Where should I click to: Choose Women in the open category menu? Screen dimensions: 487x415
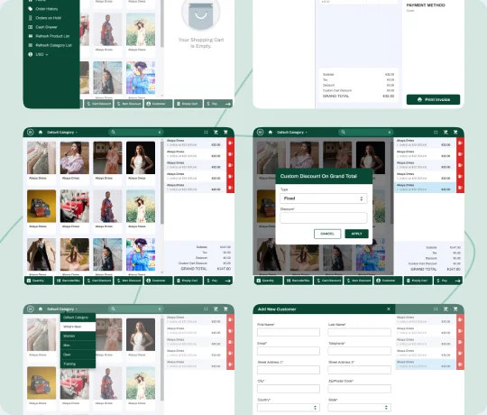point(78,337)
